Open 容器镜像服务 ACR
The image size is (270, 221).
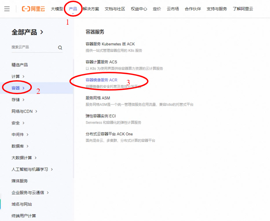click(102, 80)
